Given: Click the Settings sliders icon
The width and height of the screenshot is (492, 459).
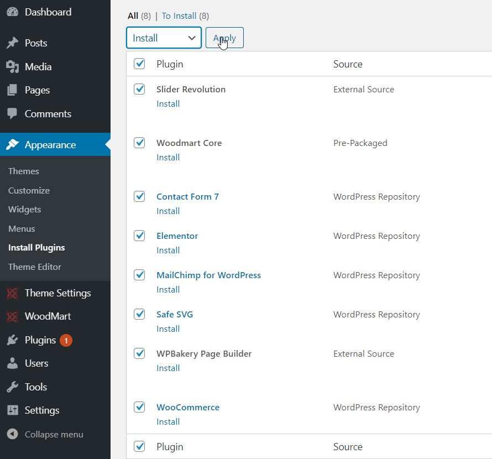Looking at the screenshot, I should 12,410.
